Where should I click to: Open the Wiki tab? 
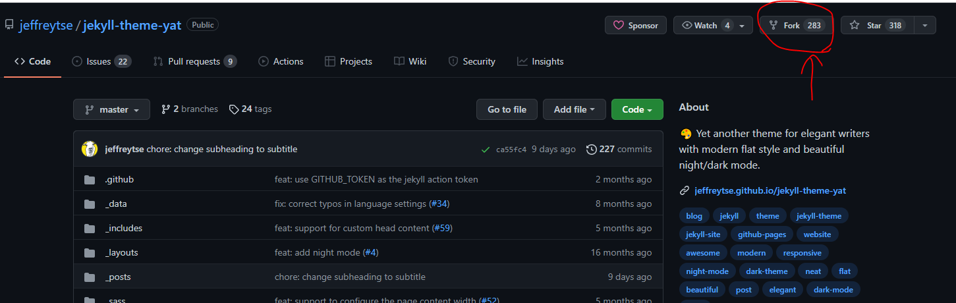[x=410, y=61]
